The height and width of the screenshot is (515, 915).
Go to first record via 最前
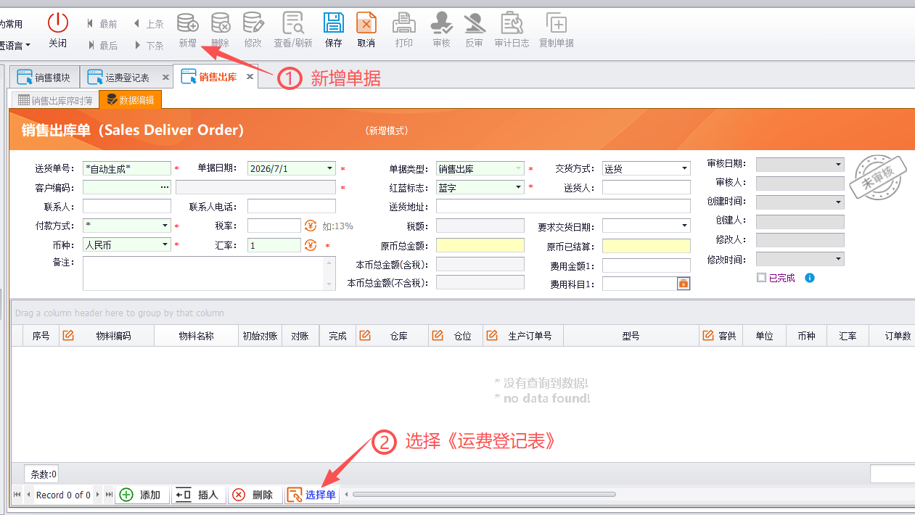[102, 24]
